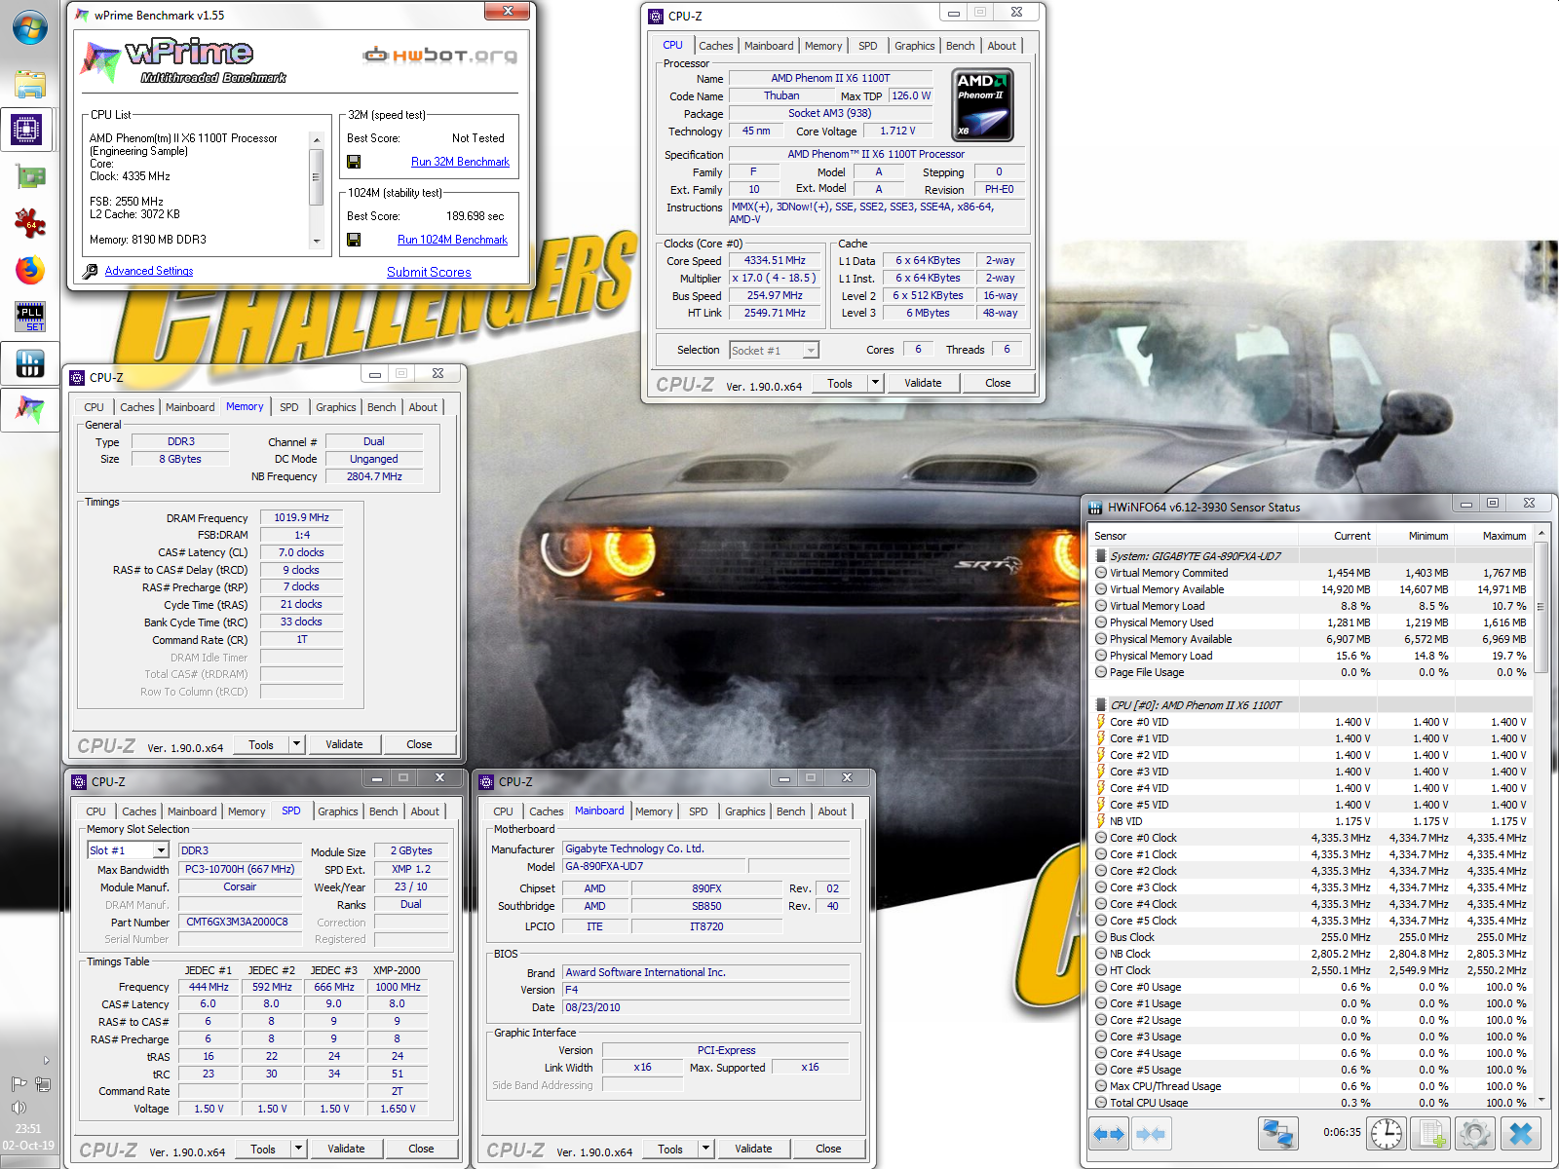Open Mainboard tab in CPU-Z Memory window
Screen dimensions: 1559x1169
tap(190, 407)
